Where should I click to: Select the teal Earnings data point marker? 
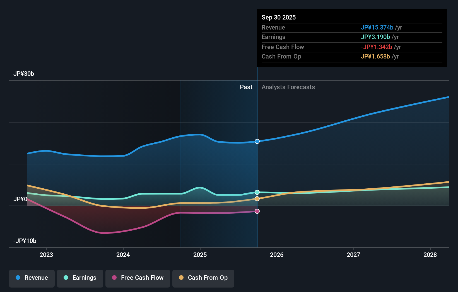pyautogui.click(x=257, y=192)
